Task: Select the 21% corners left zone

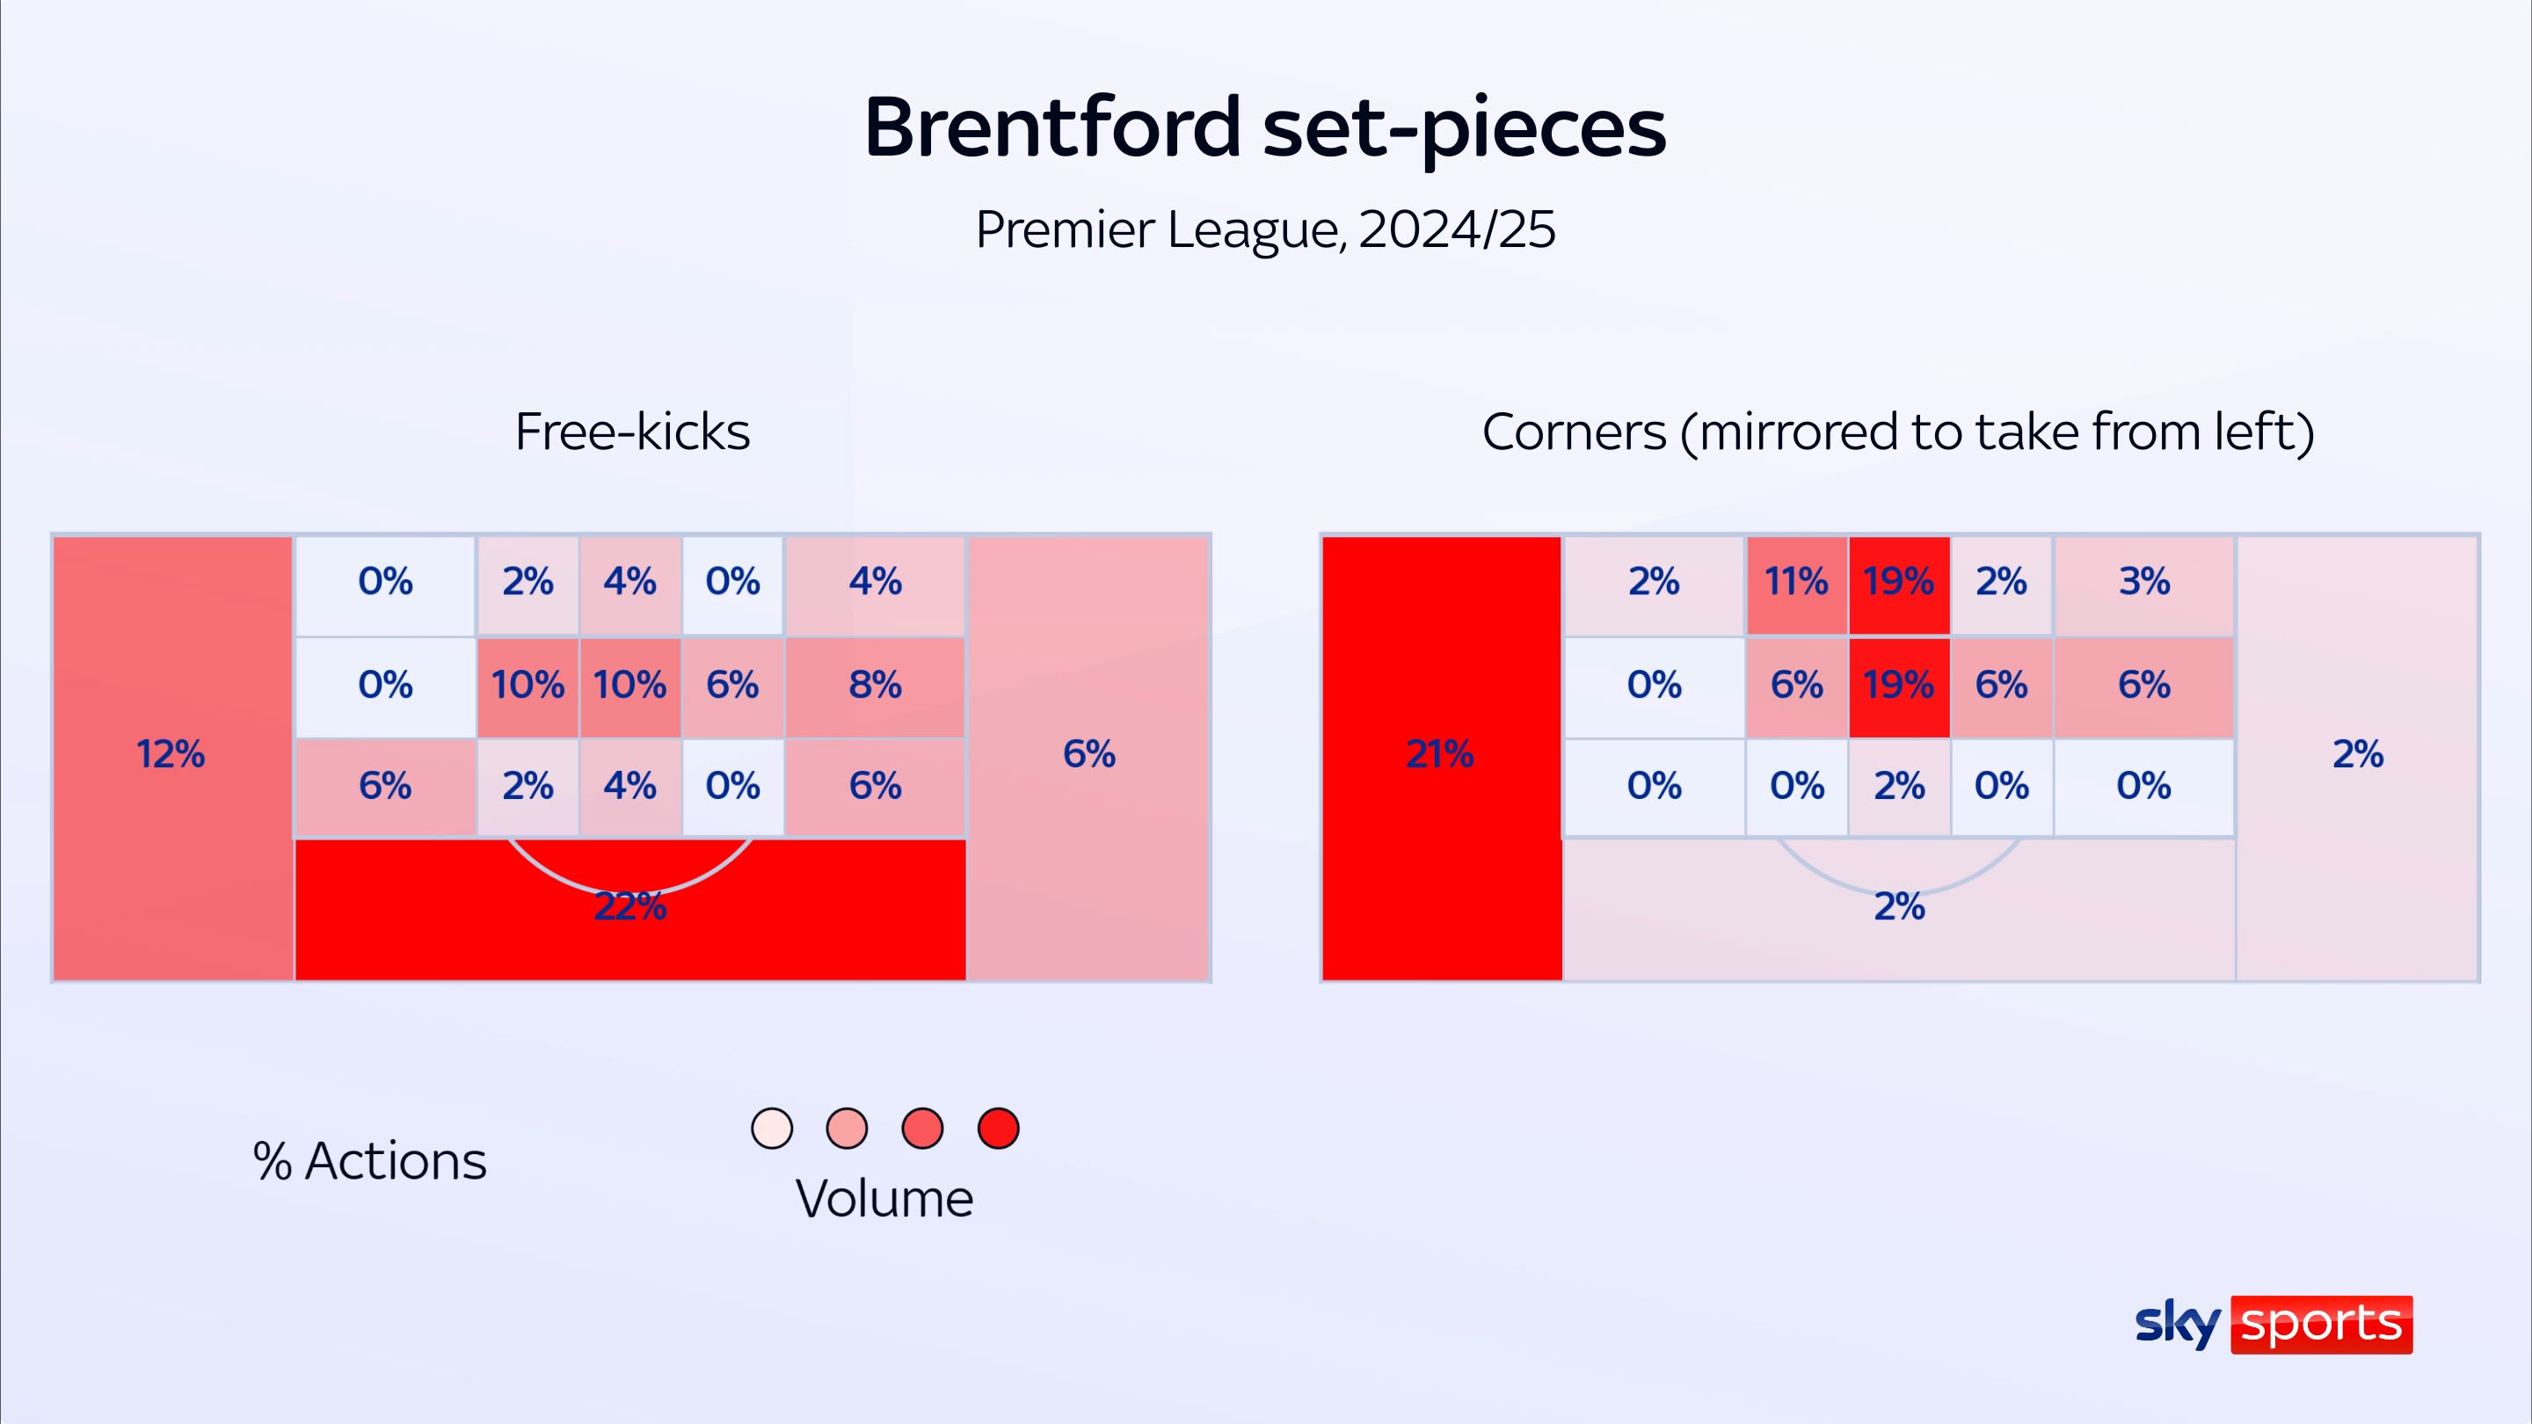Action: pos(1440,755)
